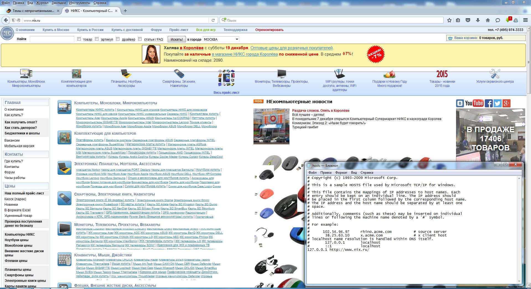Click the NIX logo at the top left

pos(7,34)
